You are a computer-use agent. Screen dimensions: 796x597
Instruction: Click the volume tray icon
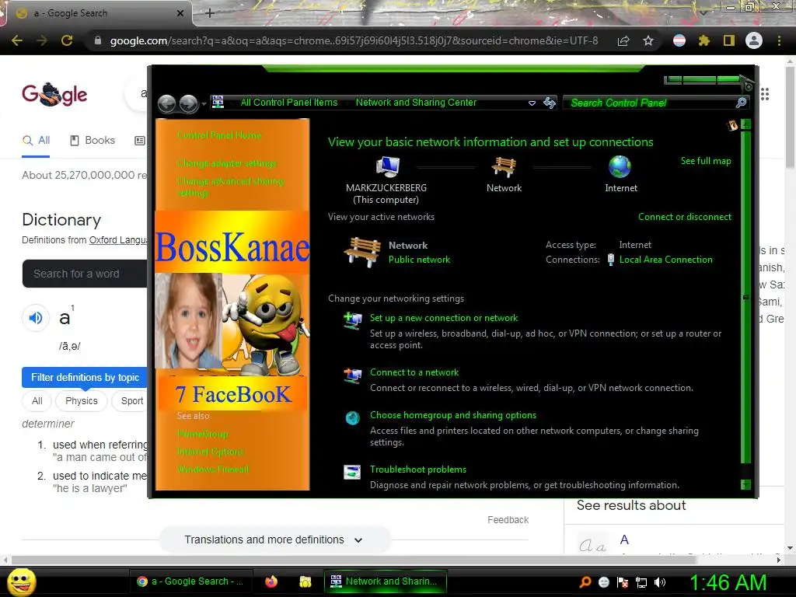[x=660, y=582]
